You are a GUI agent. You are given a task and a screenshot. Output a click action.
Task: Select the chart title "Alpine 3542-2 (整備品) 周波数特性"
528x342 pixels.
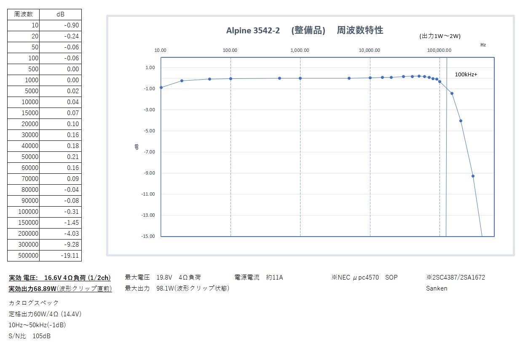coord(305,30)
